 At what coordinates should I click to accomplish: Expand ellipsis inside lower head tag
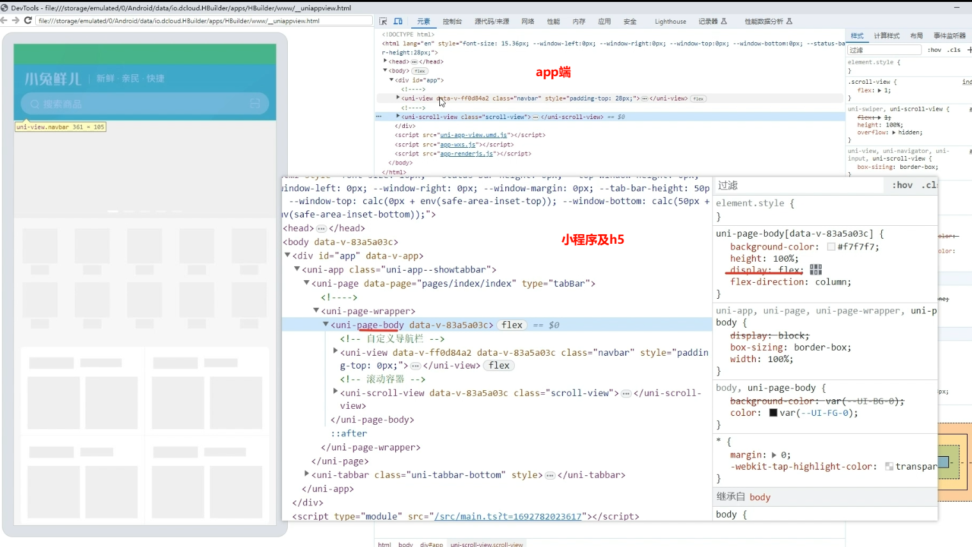point(322,228)
